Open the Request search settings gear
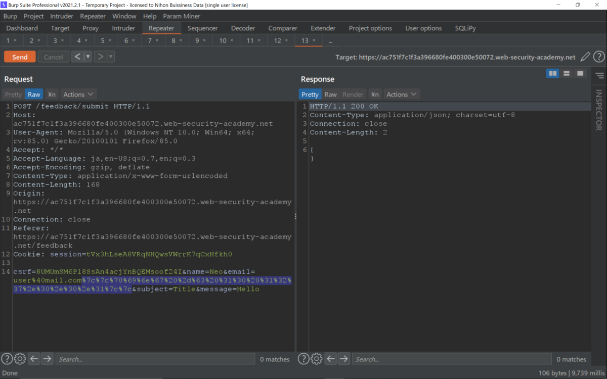The width and height of the screenshot is (607, 379). click(20, 359)
